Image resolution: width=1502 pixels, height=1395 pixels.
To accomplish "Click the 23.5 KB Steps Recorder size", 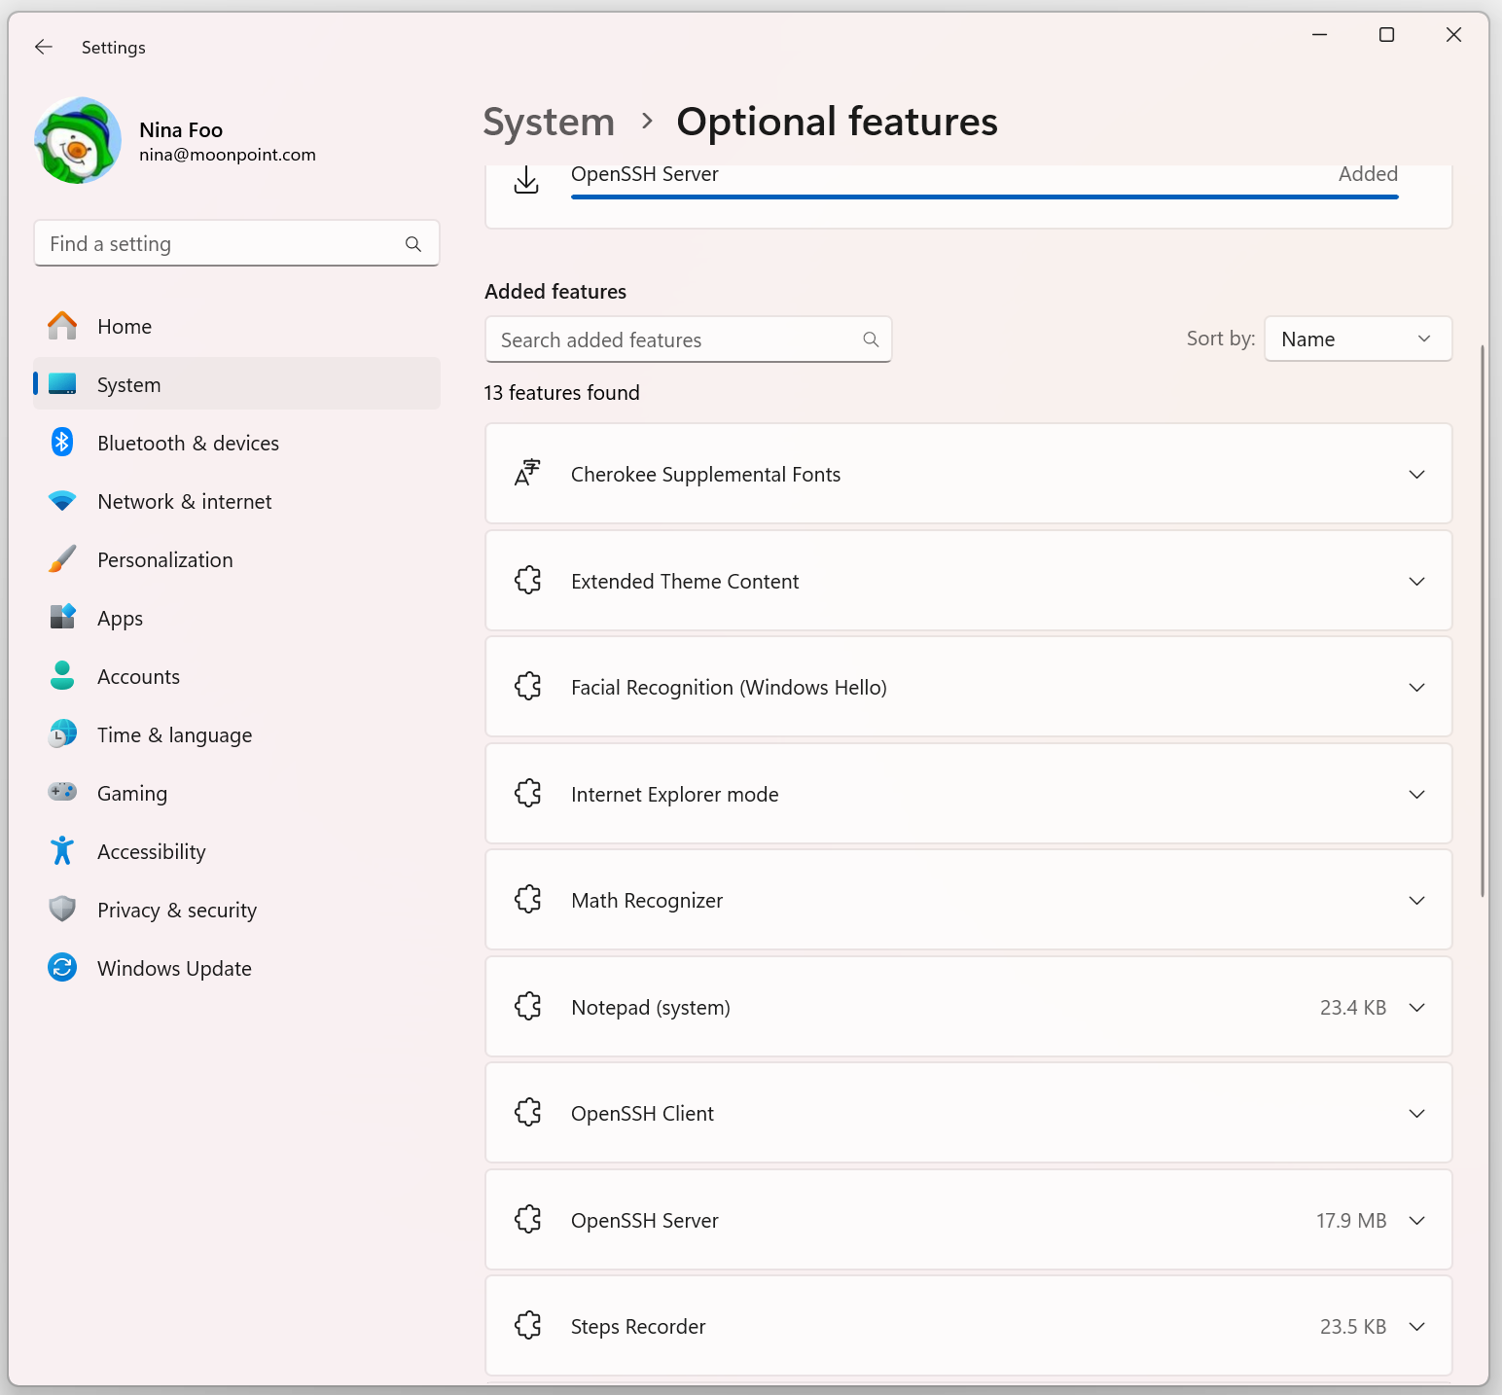I will click(1353, 1326).
